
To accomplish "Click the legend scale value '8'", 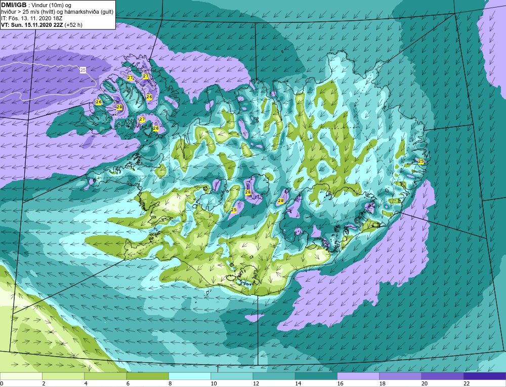I will 170,383.
